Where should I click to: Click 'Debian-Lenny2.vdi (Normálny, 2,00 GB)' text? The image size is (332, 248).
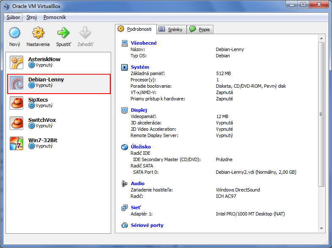pyautogui.click(x=256, y=172)
